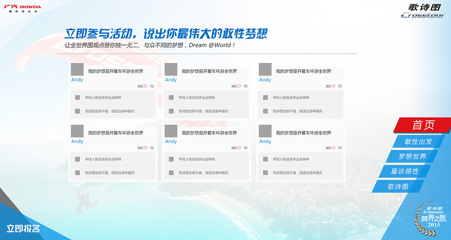Screen dimensions: 451x240
Task: Open the Andy username link in top-middle card
Action: (x=171, y=80)
